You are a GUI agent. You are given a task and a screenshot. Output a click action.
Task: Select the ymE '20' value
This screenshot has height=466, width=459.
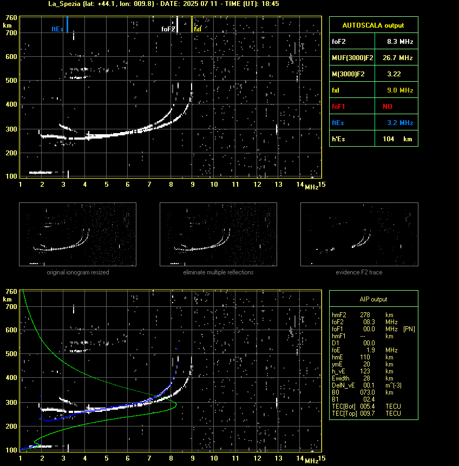click(367, 364)
